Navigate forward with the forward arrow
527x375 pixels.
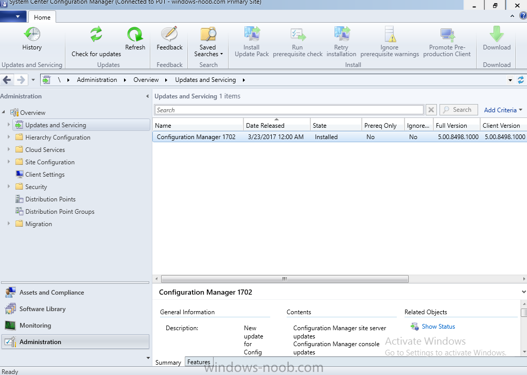point(21,80)
